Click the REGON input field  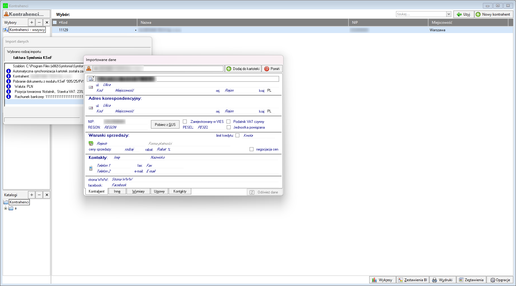(x=125, y=127)
